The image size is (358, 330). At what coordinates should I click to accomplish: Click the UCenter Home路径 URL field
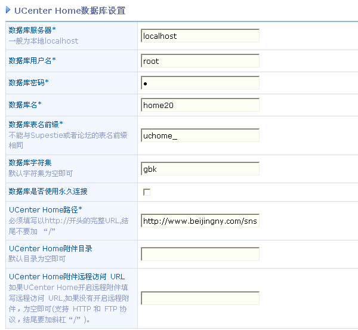pyautogui.click(x=200, y=221)
